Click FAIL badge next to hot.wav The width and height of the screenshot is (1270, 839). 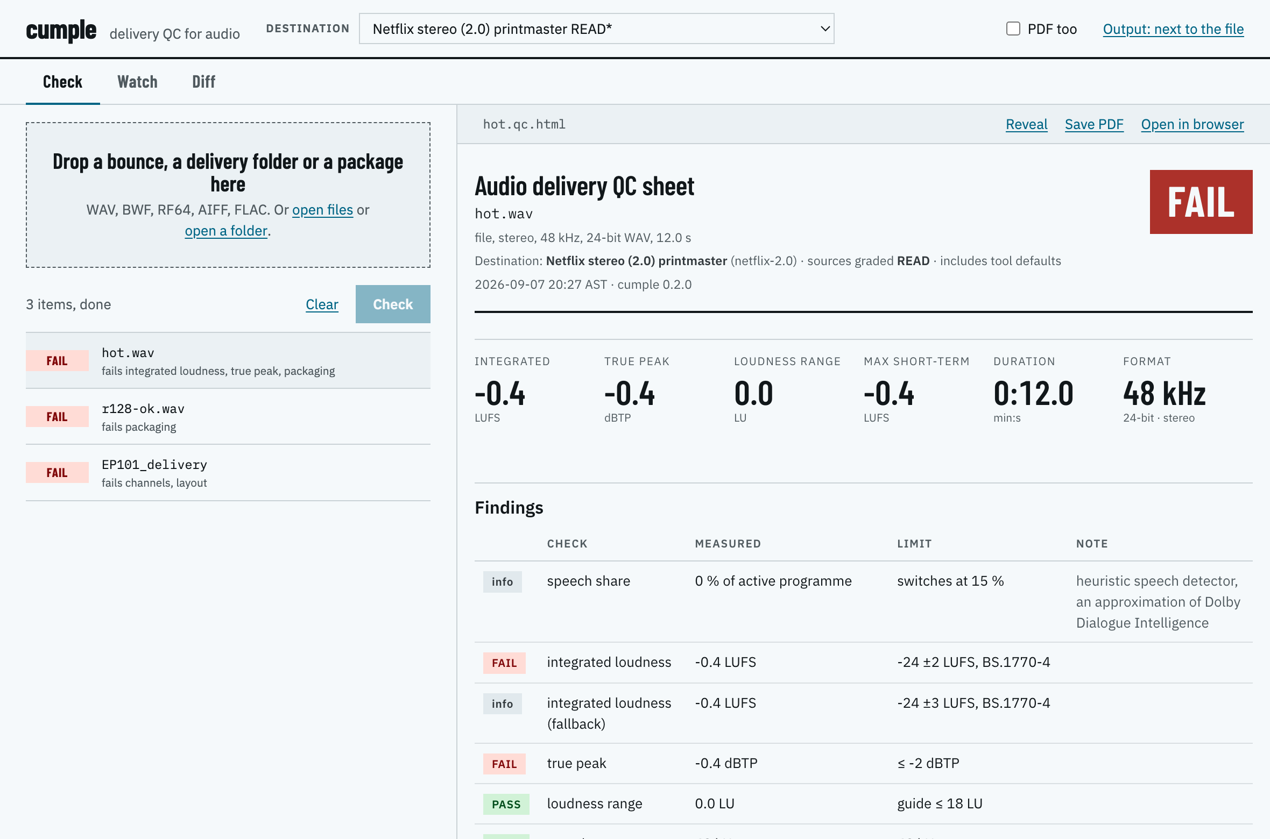57,361
